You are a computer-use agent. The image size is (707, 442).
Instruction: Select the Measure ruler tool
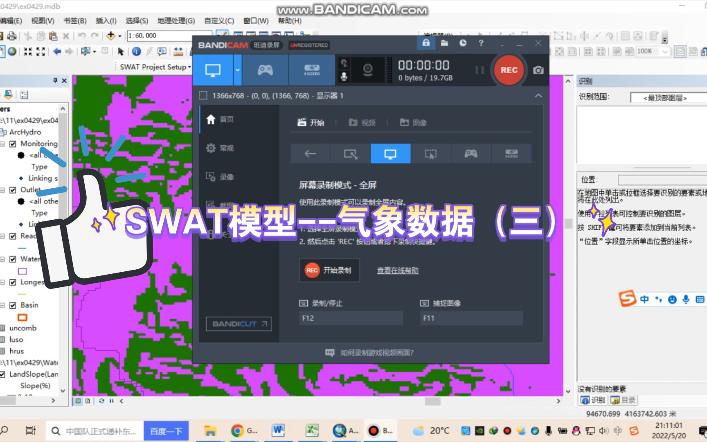pos(178,51)
